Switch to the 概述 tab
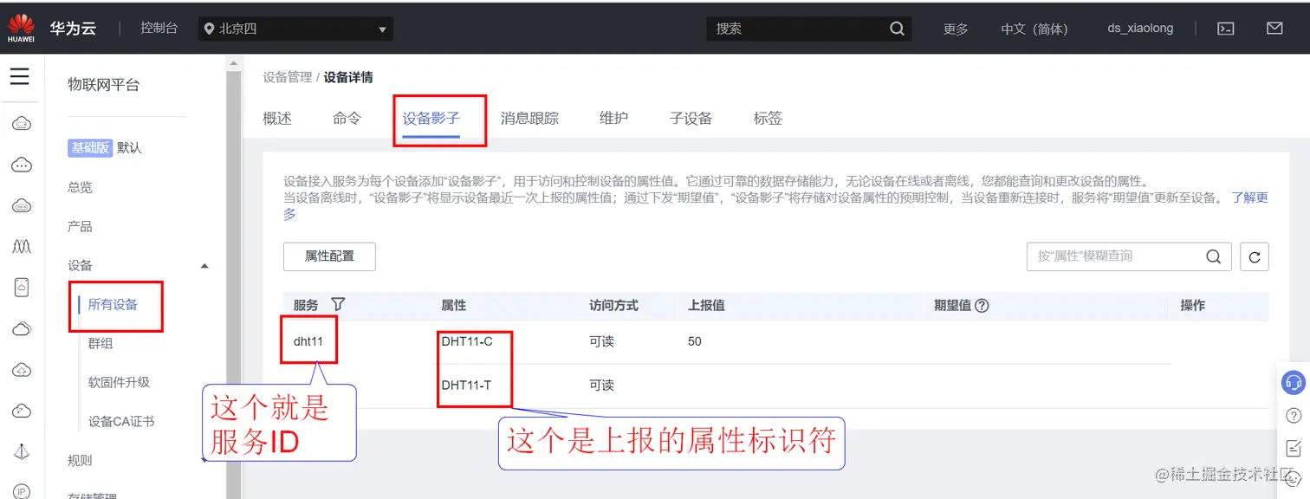 click(277, 119)
